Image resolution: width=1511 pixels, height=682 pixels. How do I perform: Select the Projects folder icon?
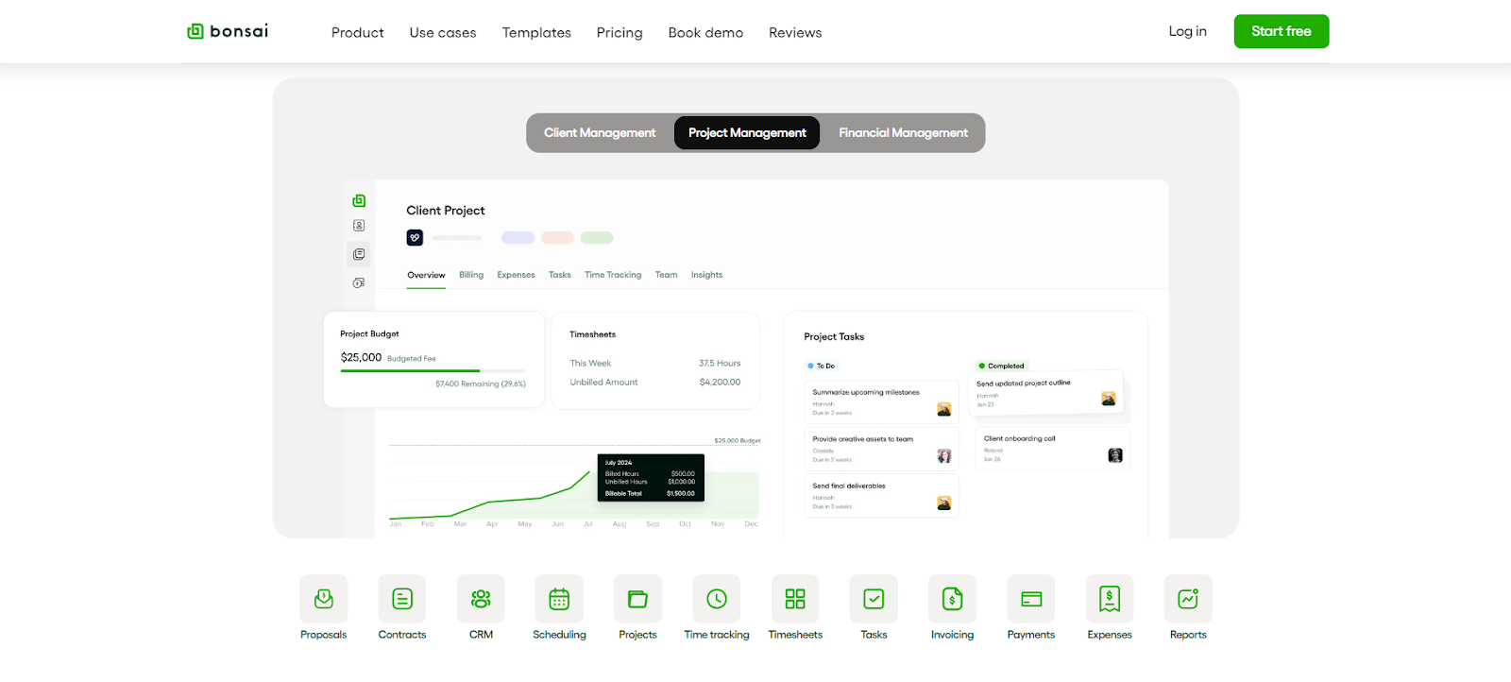click(x=637, y=599)
